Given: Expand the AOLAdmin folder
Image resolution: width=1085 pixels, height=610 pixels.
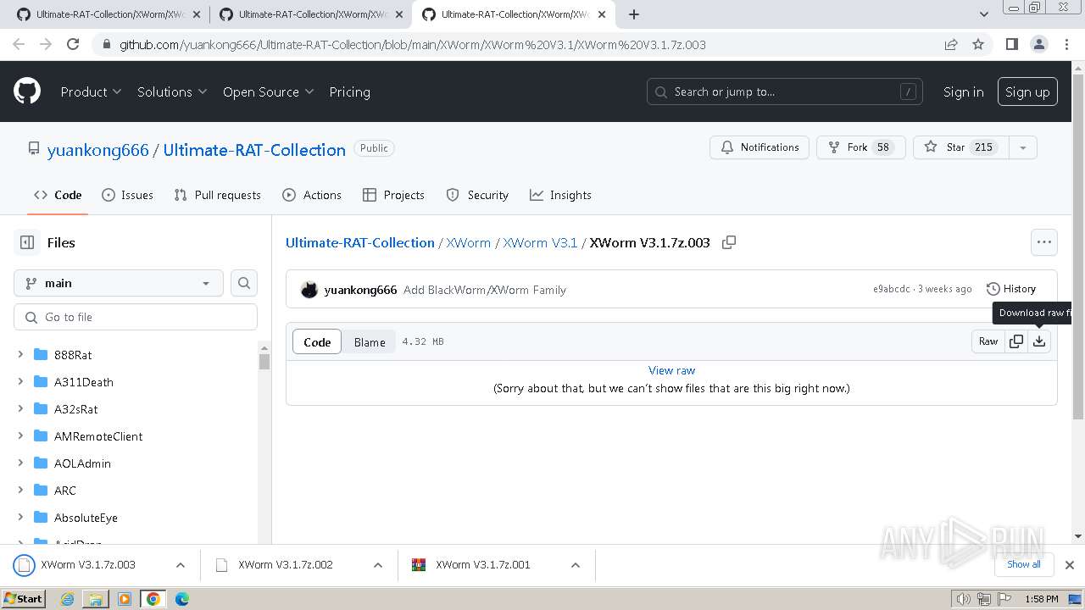Looking at the screenshot, I should 20,463.
